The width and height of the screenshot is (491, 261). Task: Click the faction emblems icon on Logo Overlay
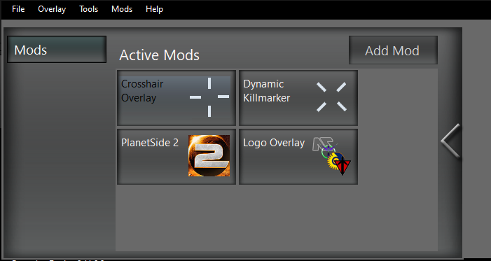click(x=331, y=156)
